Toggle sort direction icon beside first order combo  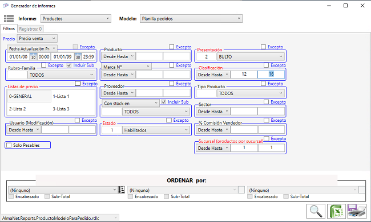click(x=122, y=190)
